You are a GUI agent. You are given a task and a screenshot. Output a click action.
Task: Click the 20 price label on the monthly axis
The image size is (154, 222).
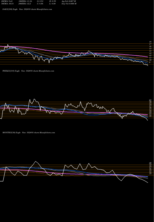coord(150,163)
